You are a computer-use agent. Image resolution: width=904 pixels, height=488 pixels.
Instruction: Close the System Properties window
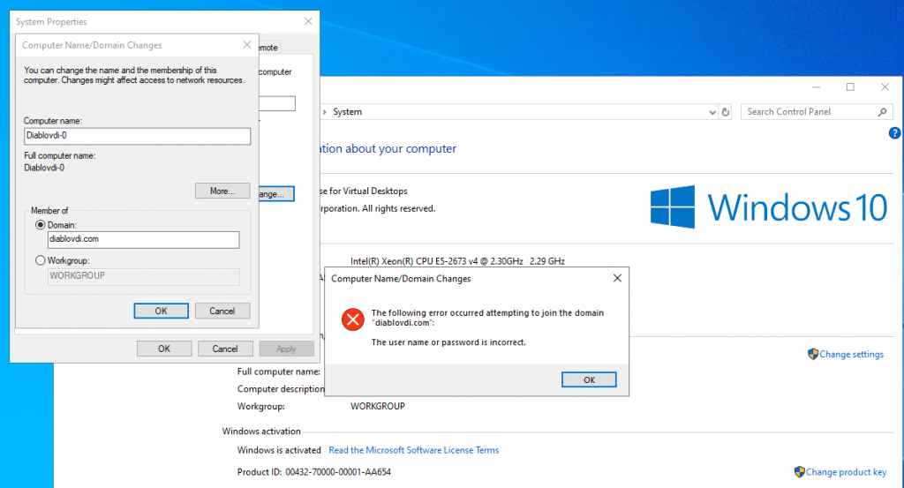coord(308,21)
